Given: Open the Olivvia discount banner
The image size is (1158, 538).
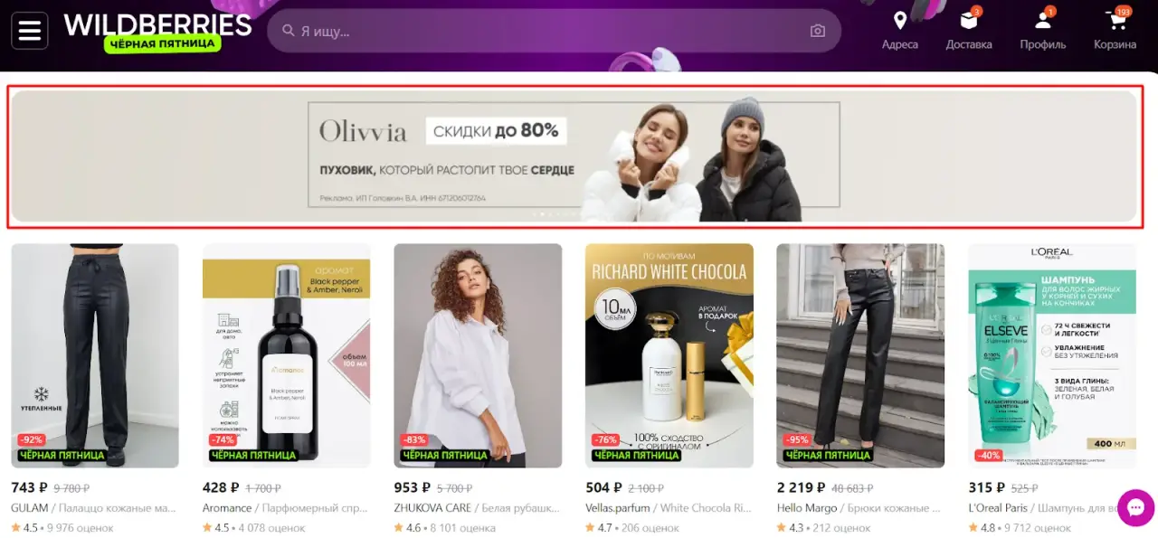Looking at the screenshot, I should [x=574, y=156].
